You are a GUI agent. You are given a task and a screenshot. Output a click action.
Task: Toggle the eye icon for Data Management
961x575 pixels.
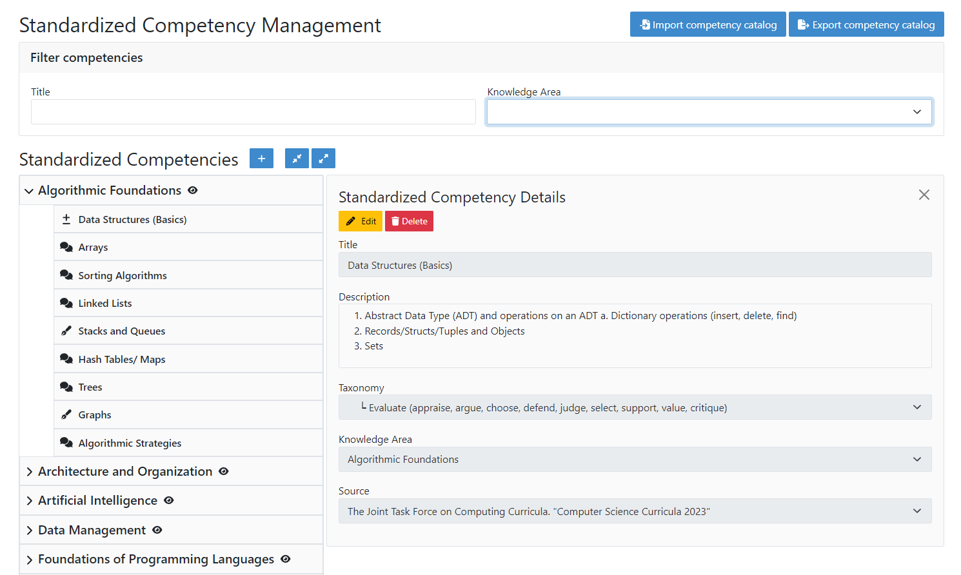(157, 530)
